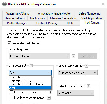Open the Windows <CR><LF> line break dropdown
This screenshot has width=107, height=104.
click(78, 73)
